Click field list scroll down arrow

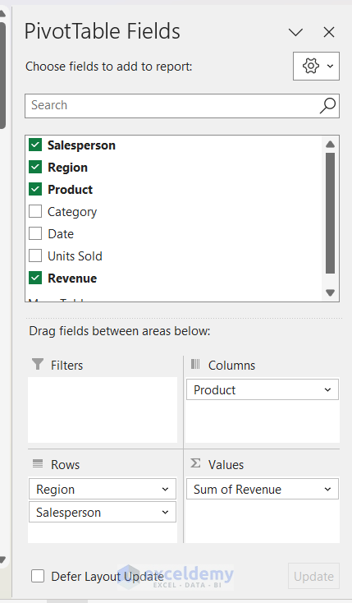tap(330, 293)
